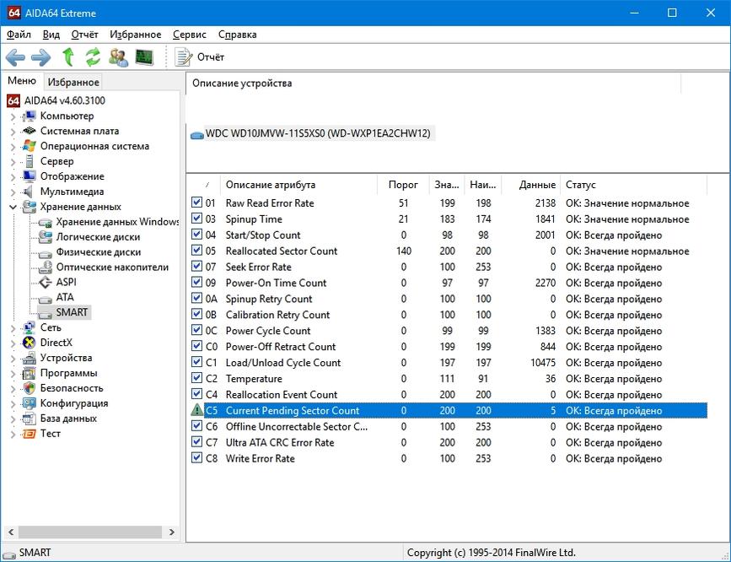Expand the Сервер tree node
This screenshot has height=562, width=731.
coord(13,161)
